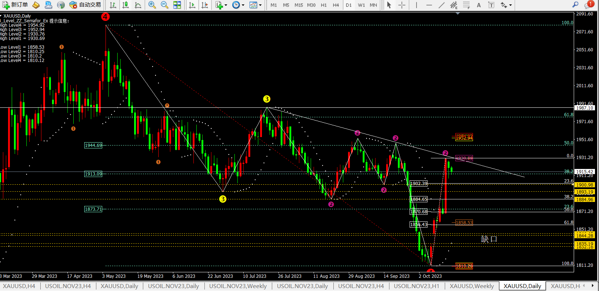The height and width of the screenshot is (291, 599).
Task: Select the crosshair cursor tool
Action: click(402, 5)
